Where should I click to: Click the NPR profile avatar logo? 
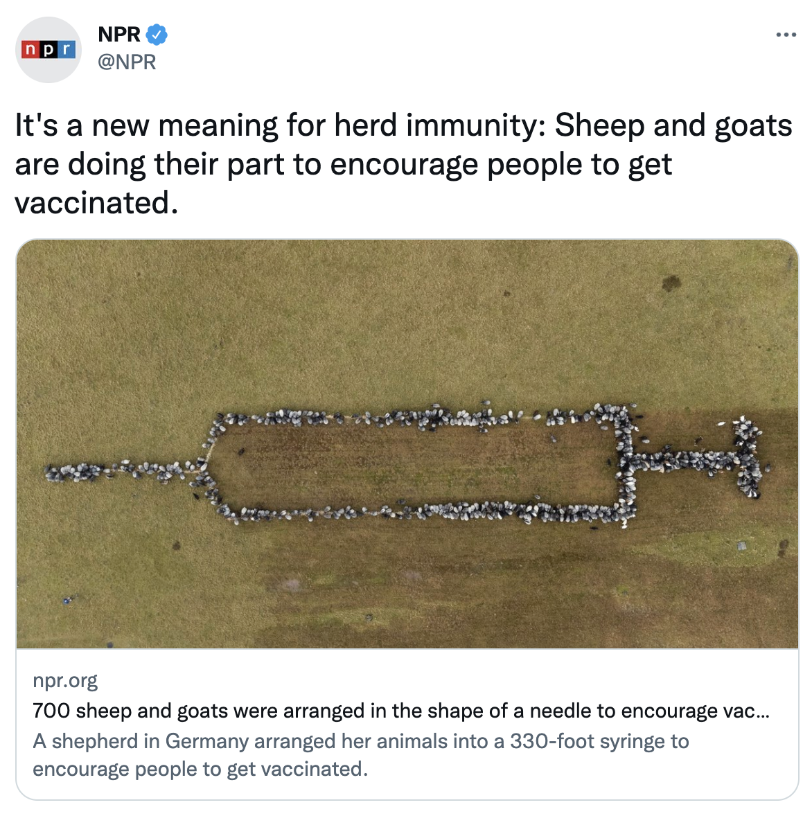(48, 50)
